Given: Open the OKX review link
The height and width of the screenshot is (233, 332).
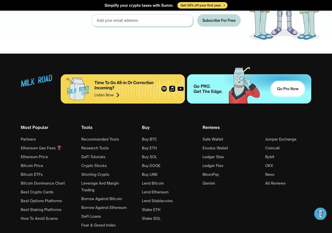Looking at the screenshot, I should (x=269, y=166).
